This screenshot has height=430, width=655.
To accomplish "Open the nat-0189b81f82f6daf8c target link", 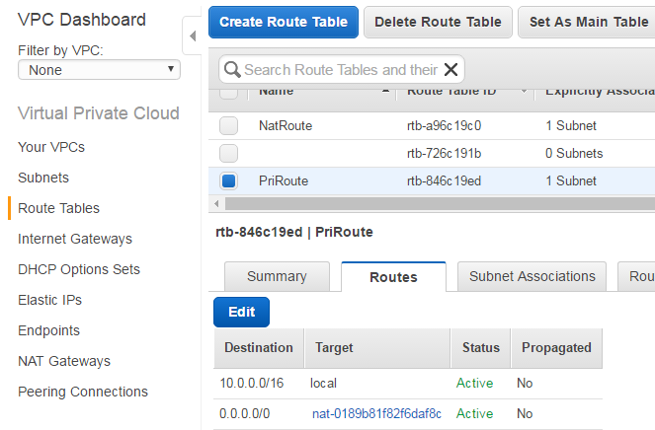I will point(378,413).
